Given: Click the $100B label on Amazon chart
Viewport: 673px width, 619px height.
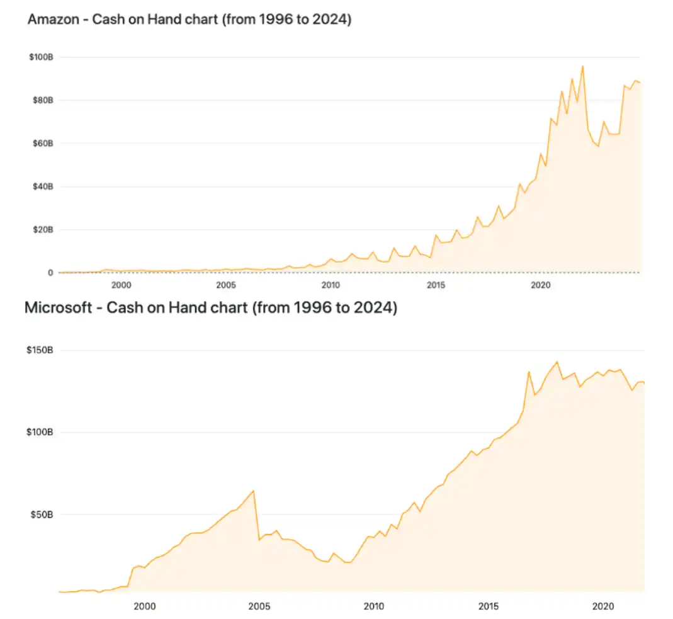Looking at the screenshot, I should click(42, 57).
